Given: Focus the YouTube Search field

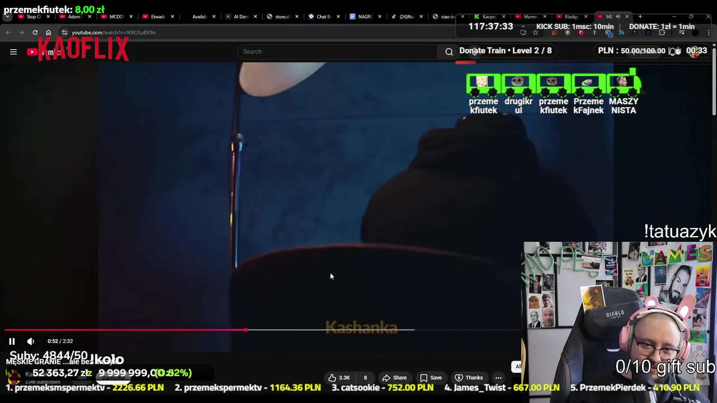Looking at the screenshot, I should tap(337, 51).
